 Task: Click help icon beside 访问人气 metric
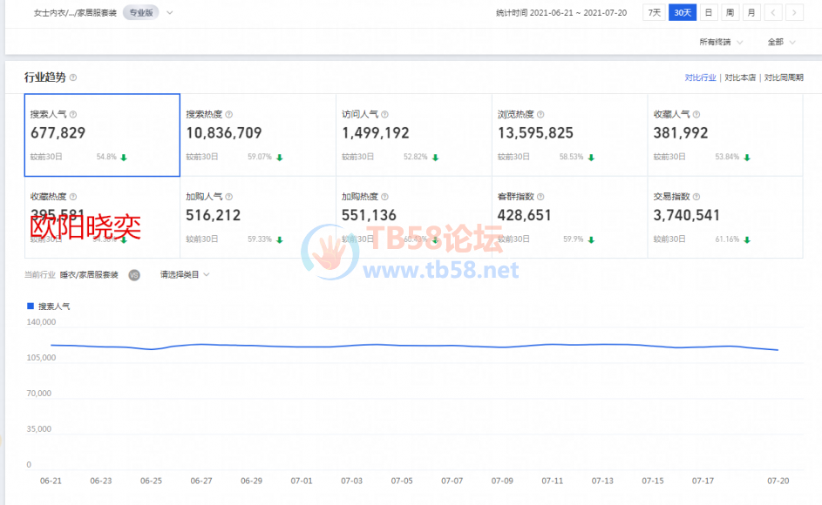(384, 114)
